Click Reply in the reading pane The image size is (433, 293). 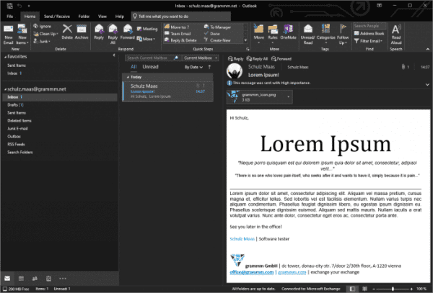click(235, 58)
